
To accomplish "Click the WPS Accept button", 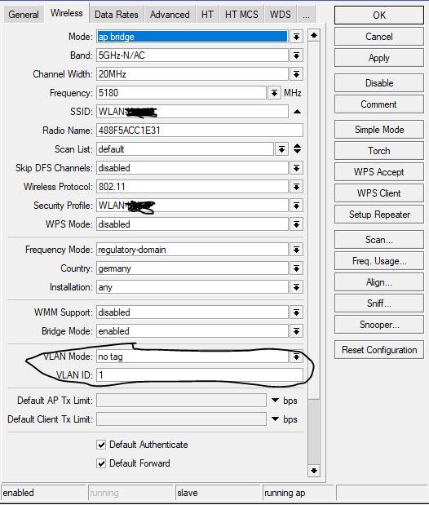I will [379, 172].
